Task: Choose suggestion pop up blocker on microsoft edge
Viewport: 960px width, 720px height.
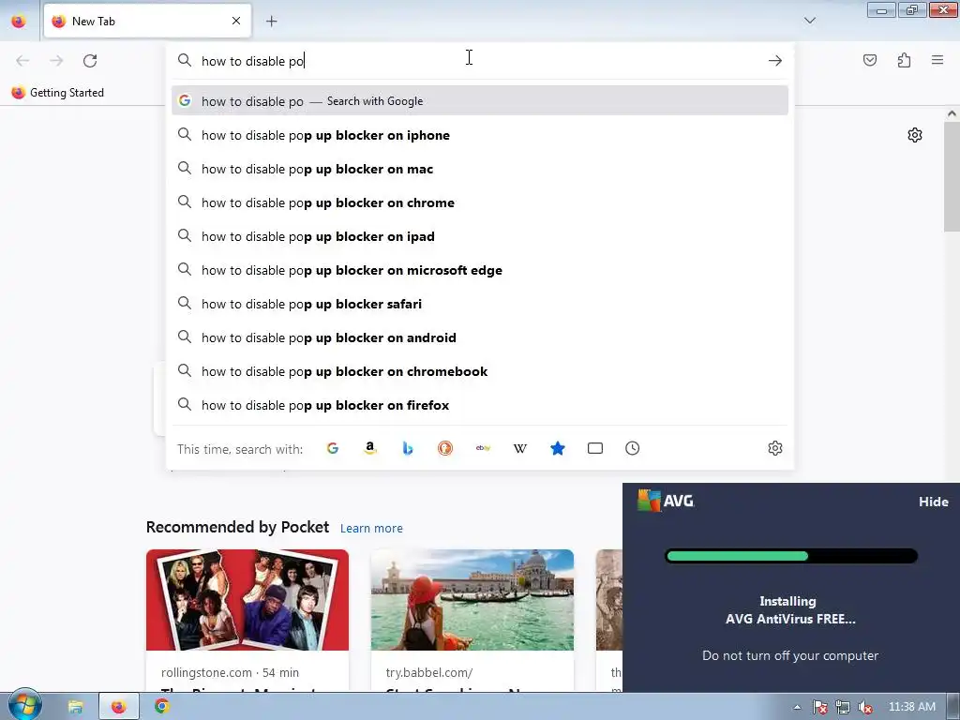Action: pos(480,270)
